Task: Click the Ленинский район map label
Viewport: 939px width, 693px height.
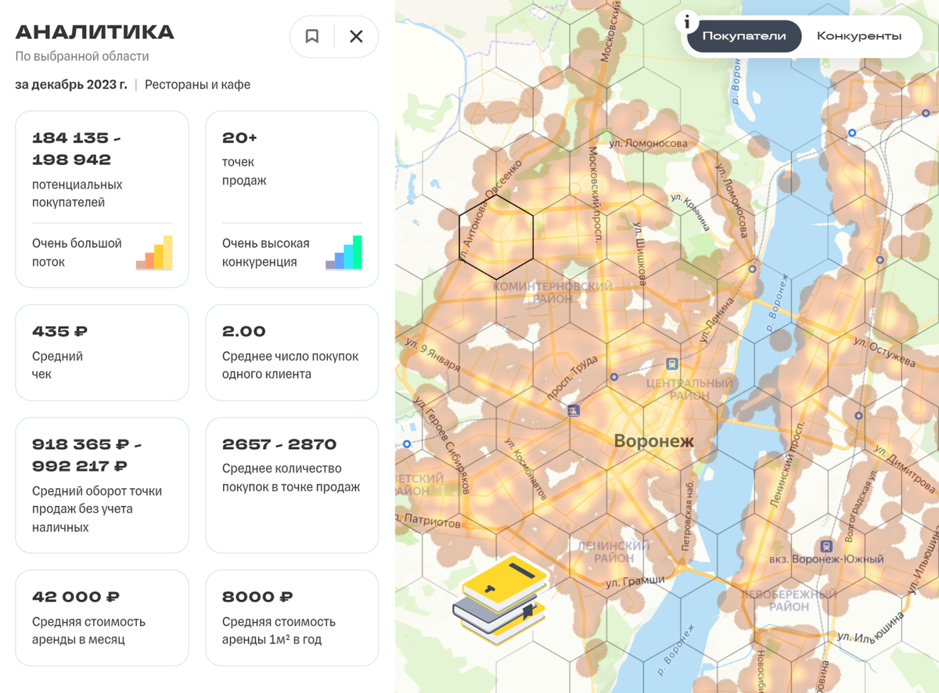Action: coord(614,551)
